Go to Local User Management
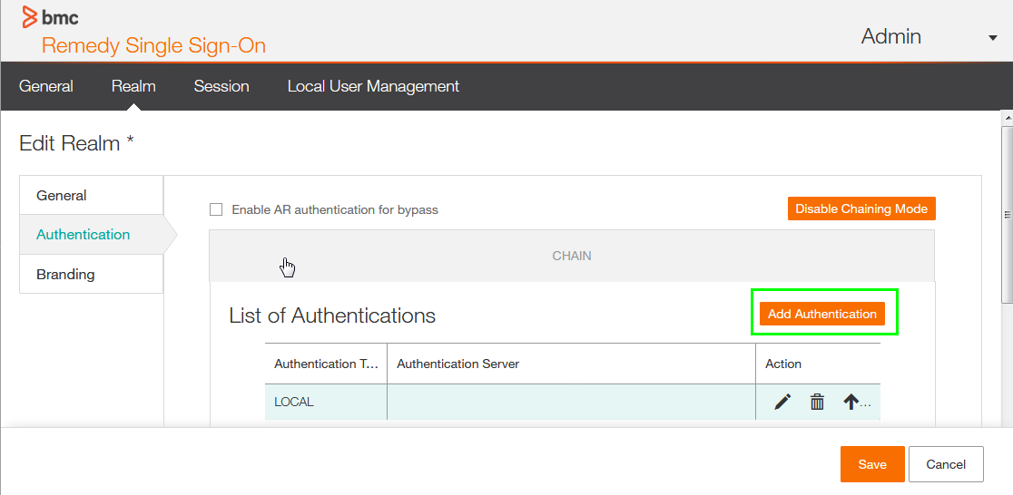 (373, 86)
